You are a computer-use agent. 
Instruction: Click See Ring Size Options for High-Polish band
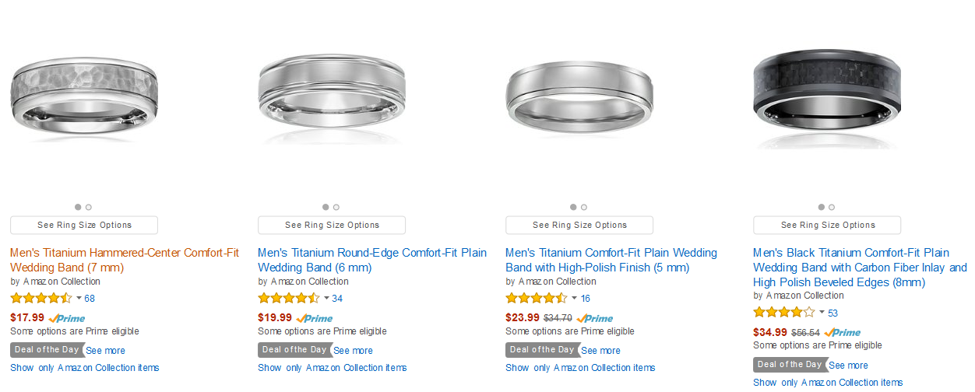[x=579, y=225]
